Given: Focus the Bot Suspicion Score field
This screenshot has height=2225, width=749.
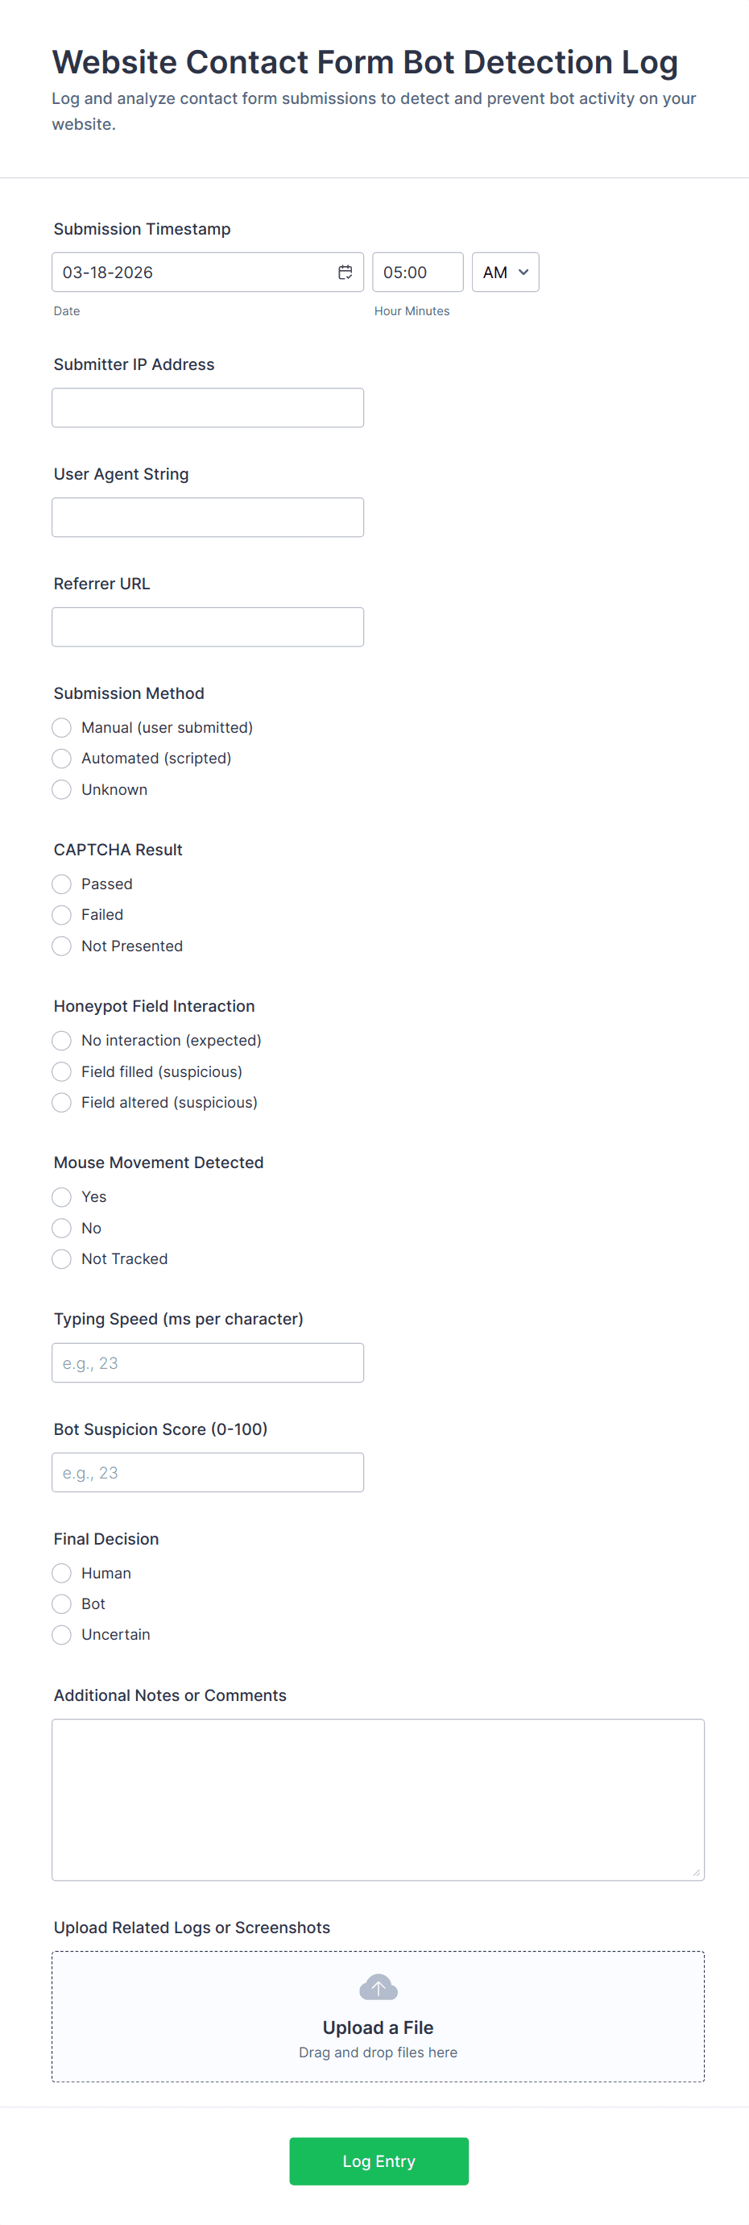Looking at the screenshot, I should pyautogui.click(x=208, y=1473).
